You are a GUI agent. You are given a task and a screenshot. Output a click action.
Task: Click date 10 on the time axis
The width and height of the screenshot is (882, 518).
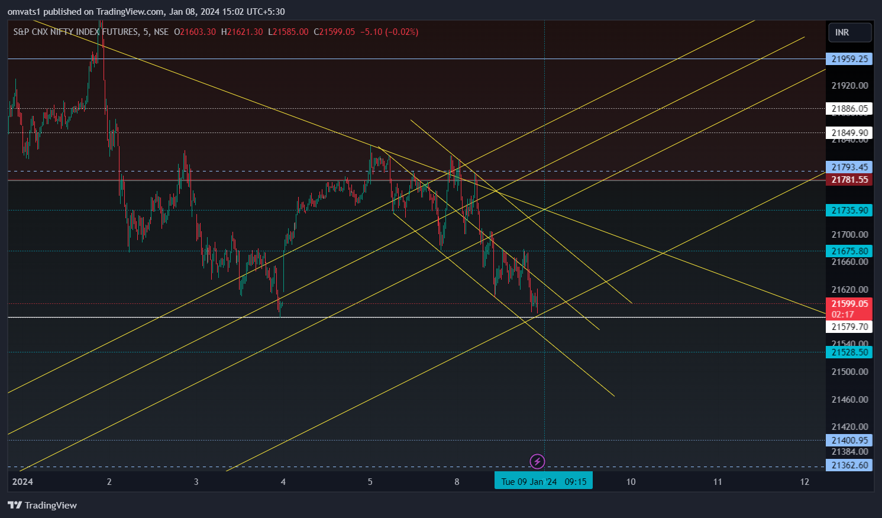[x=631, y=482]
